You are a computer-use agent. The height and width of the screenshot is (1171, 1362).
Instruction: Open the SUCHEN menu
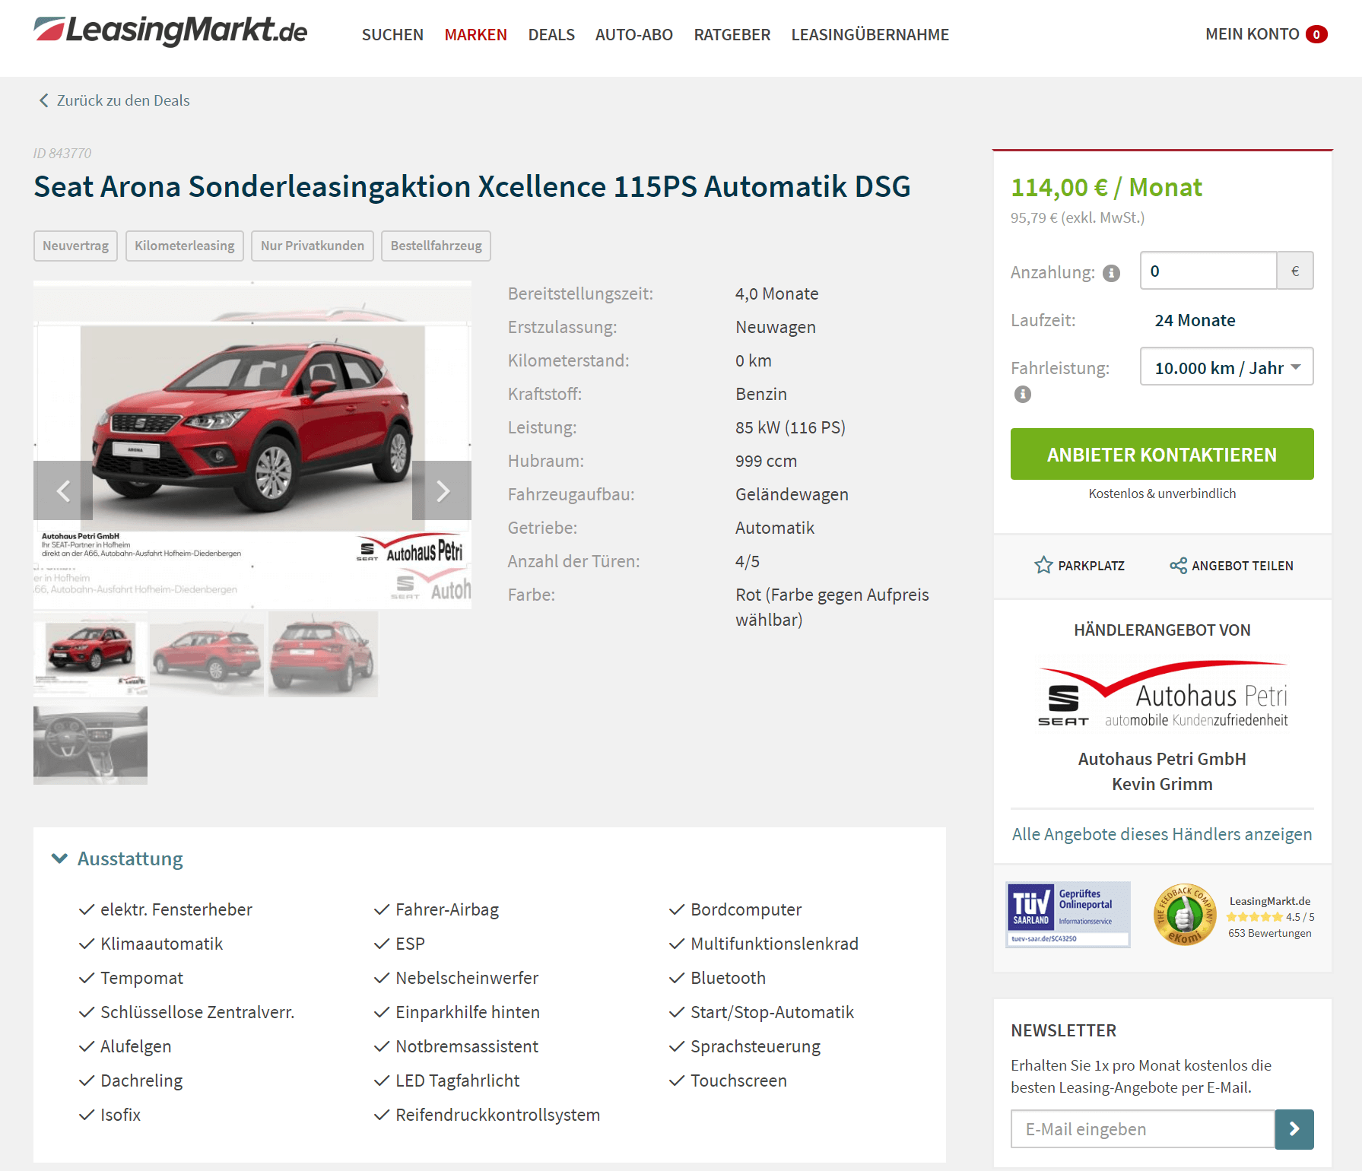(x=392, y=35)
